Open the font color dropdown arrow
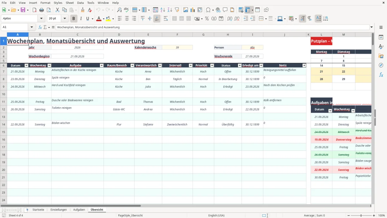Image resolution: width=387 pixels, height=218 pixels. click(104, 19)
